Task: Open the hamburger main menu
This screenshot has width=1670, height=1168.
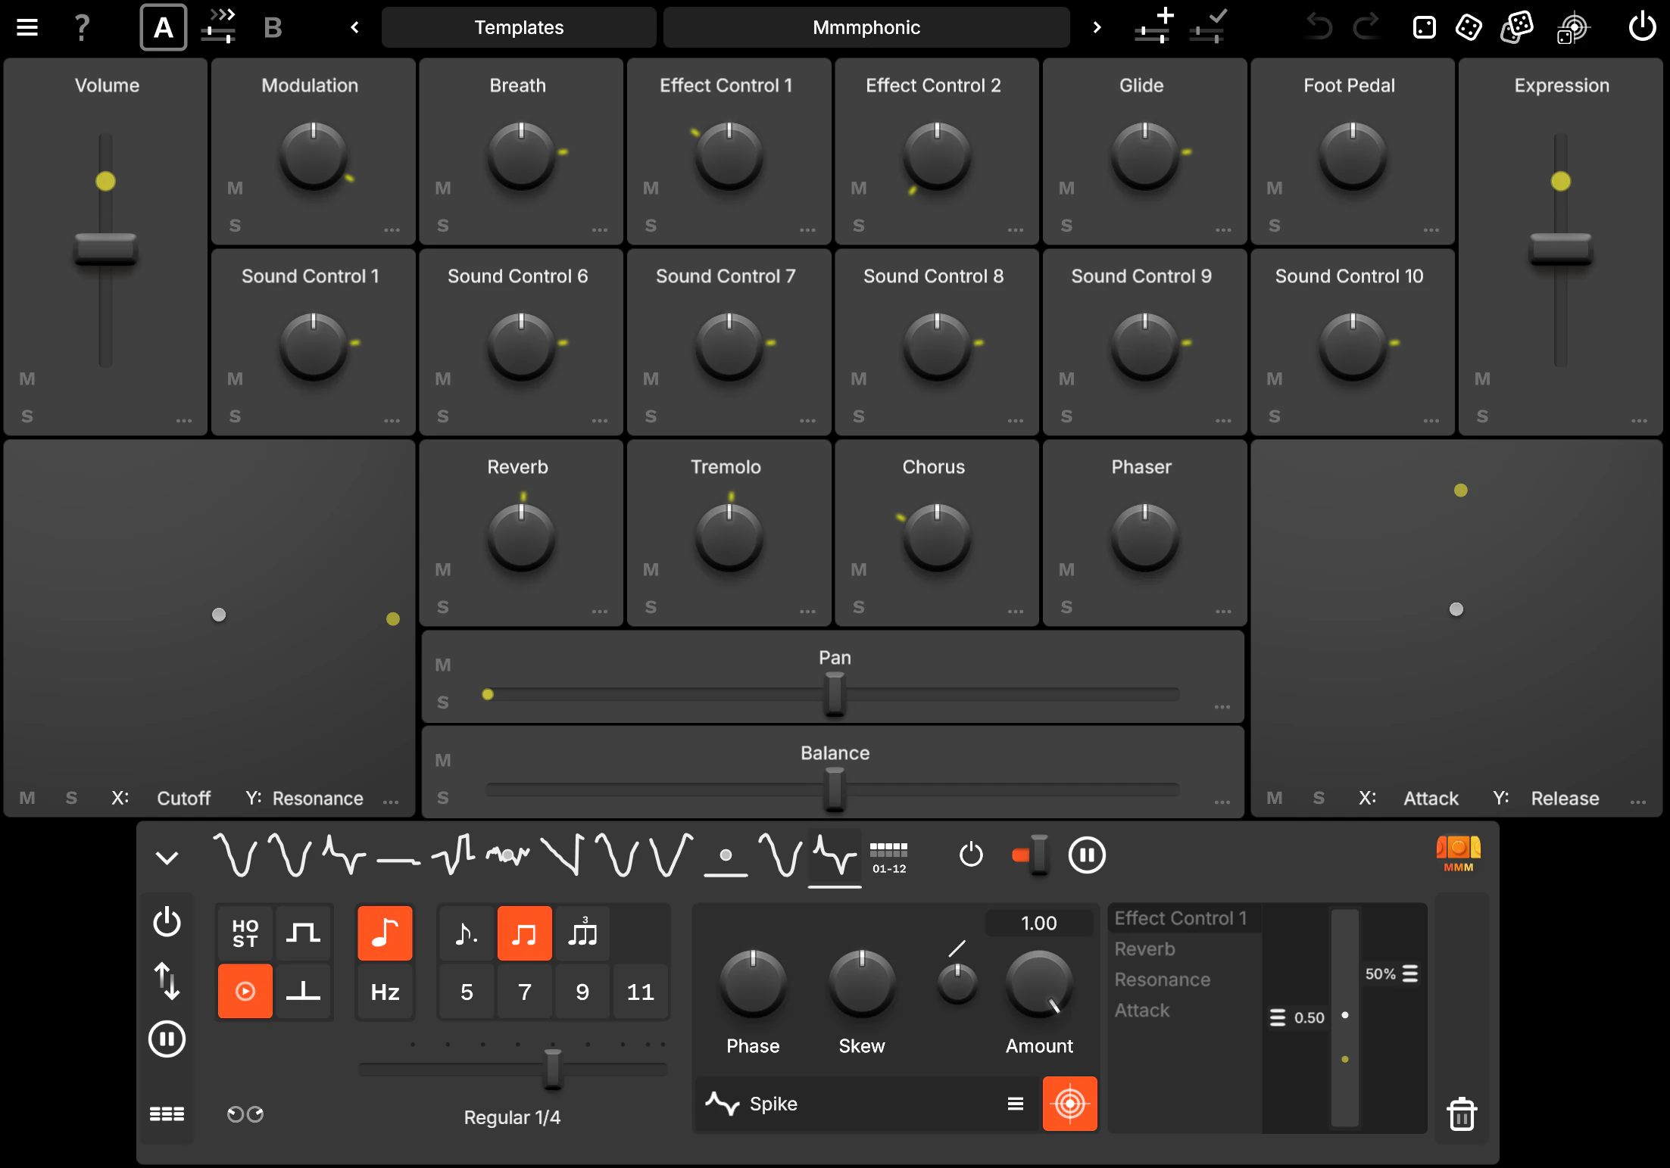Action: pos(27,28)
